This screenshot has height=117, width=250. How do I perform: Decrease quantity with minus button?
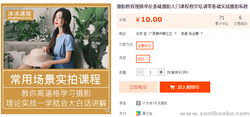pos(140,72)
